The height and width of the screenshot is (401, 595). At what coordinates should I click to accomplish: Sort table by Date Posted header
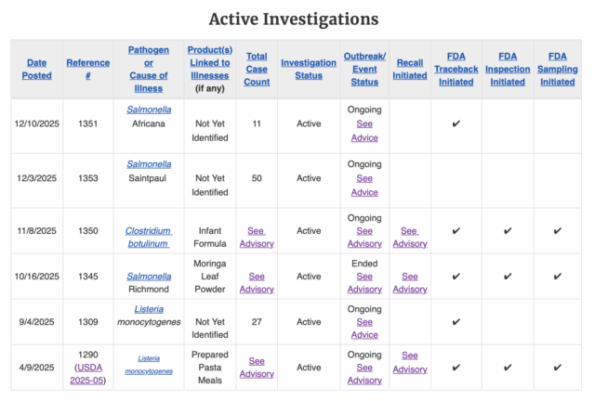[x=37, y=69]
